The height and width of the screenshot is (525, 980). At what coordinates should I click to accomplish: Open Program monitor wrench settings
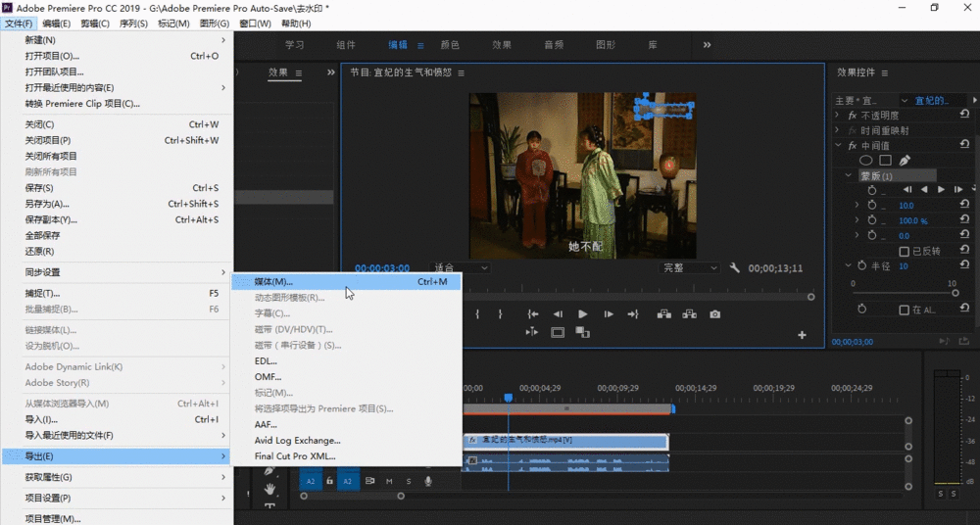click(735, 267)
